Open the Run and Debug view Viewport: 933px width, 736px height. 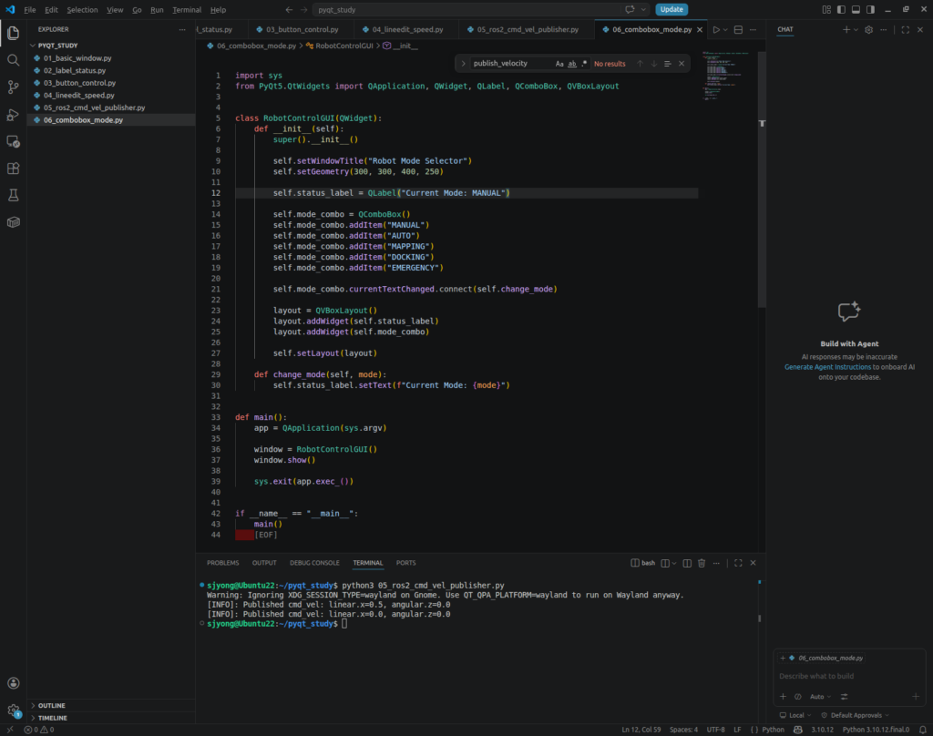(x=13, y=115)
